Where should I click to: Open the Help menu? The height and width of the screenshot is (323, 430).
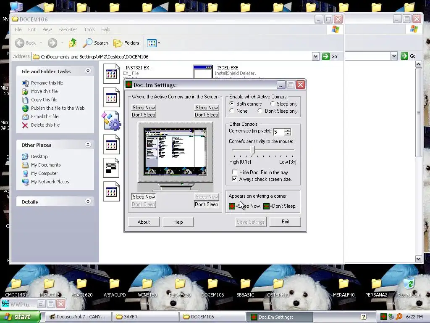105,29
